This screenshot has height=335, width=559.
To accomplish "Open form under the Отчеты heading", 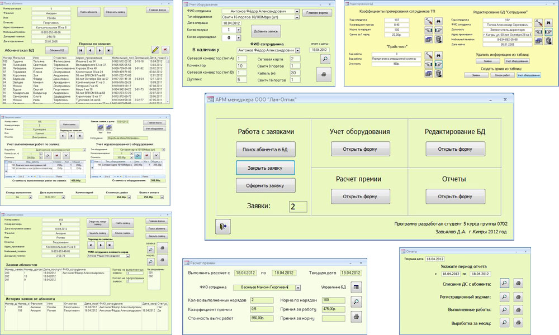I will [455, 197].
